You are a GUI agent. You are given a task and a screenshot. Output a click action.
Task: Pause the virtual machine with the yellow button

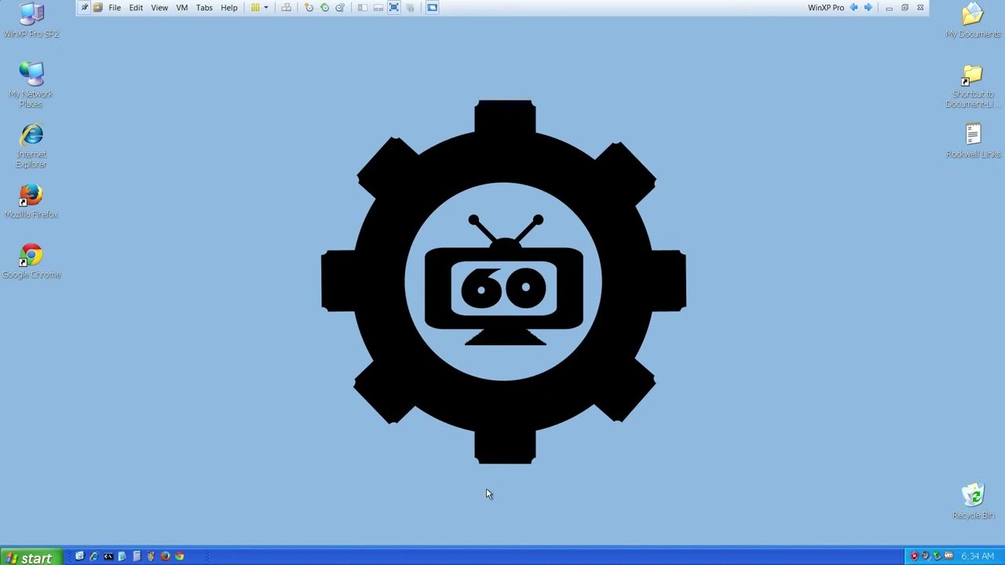[x=255, y=8]
